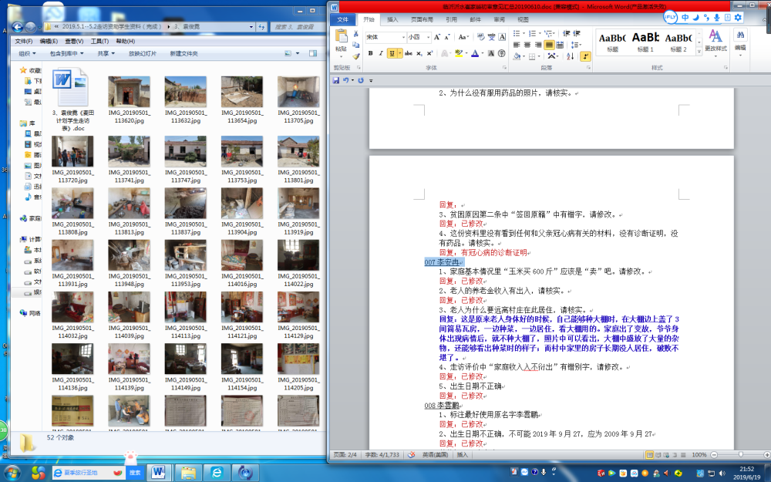771x482 pixels.
Task: Click Save icon in quick access toolbar
Action: click(x=336, y=80)
